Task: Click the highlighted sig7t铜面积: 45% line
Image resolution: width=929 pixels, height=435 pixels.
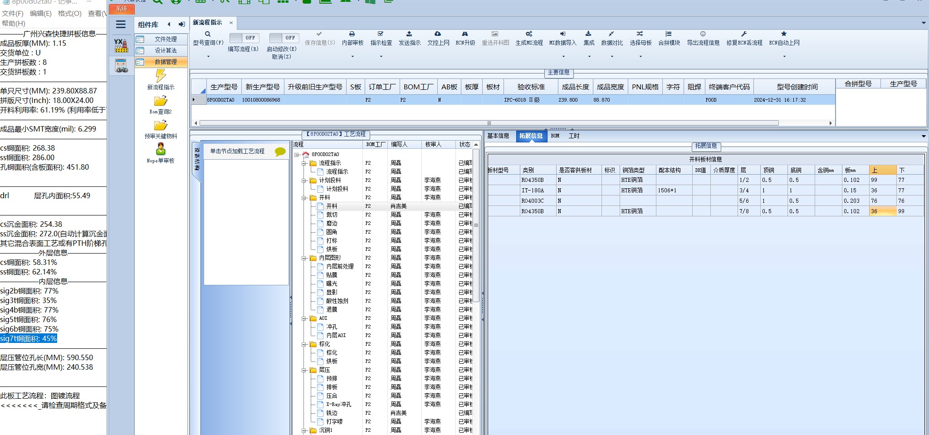Action: [29, 338]
